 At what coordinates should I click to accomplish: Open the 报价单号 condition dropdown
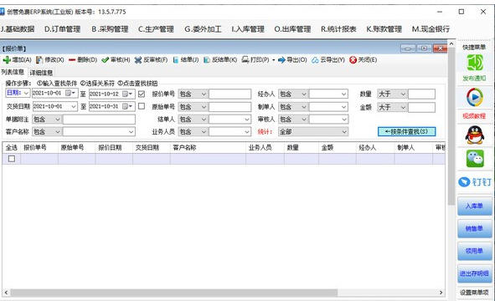[x=204, y=94]
